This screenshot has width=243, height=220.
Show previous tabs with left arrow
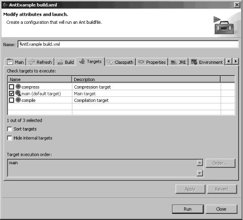coord(229,61)
